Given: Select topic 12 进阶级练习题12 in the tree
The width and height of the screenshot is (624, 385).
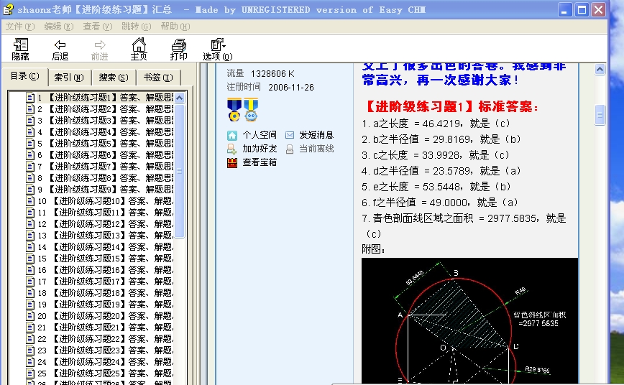Looking at the screenshot, I should point(105,224).
